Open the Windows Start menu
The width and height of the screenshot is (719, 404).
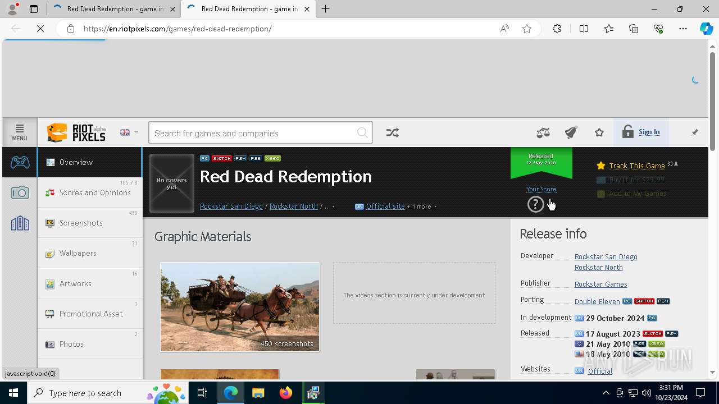pyautogui.click(x=13, y=393)
